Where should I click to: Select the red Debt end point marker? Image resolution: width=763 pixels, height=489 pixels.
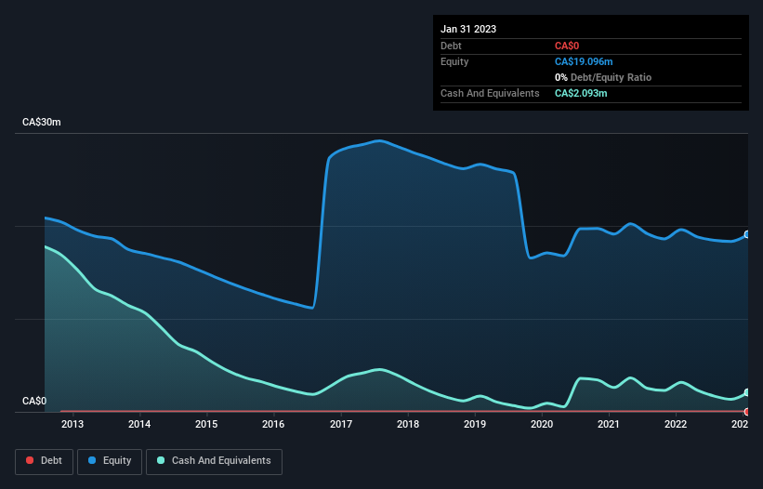[x=747, y=412]
